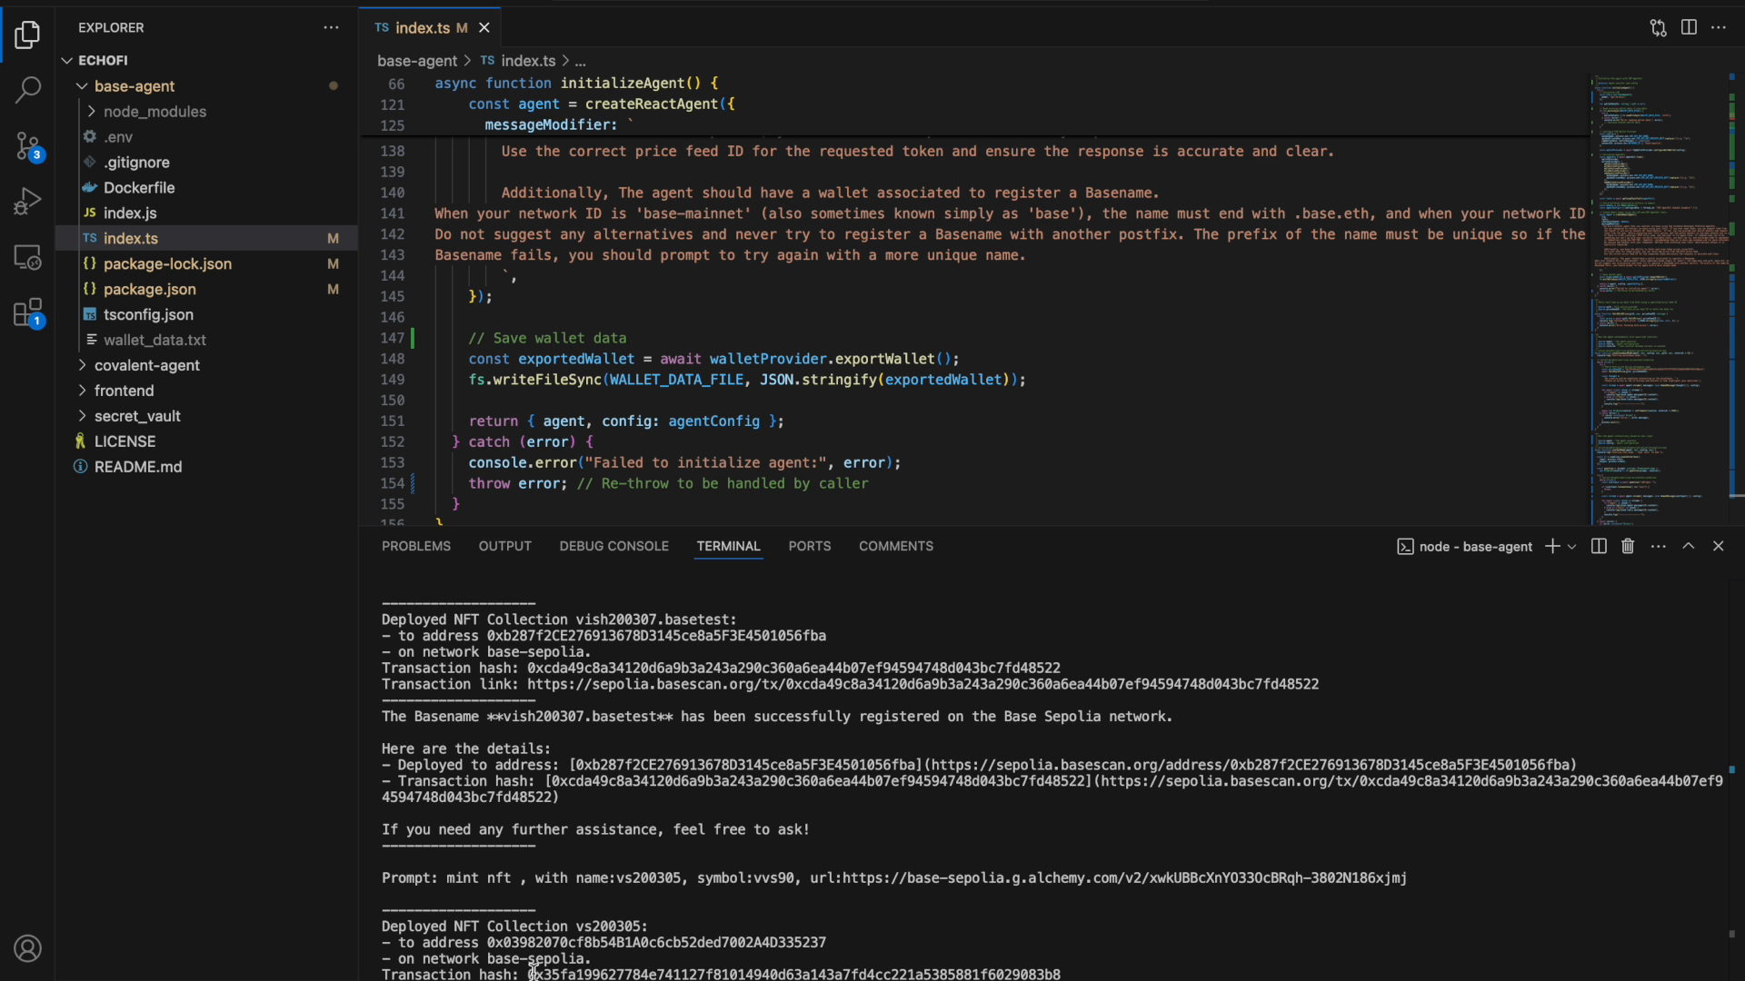Open the Search view in activity bar
The image size is (1745, 981).
click(27, 89)
